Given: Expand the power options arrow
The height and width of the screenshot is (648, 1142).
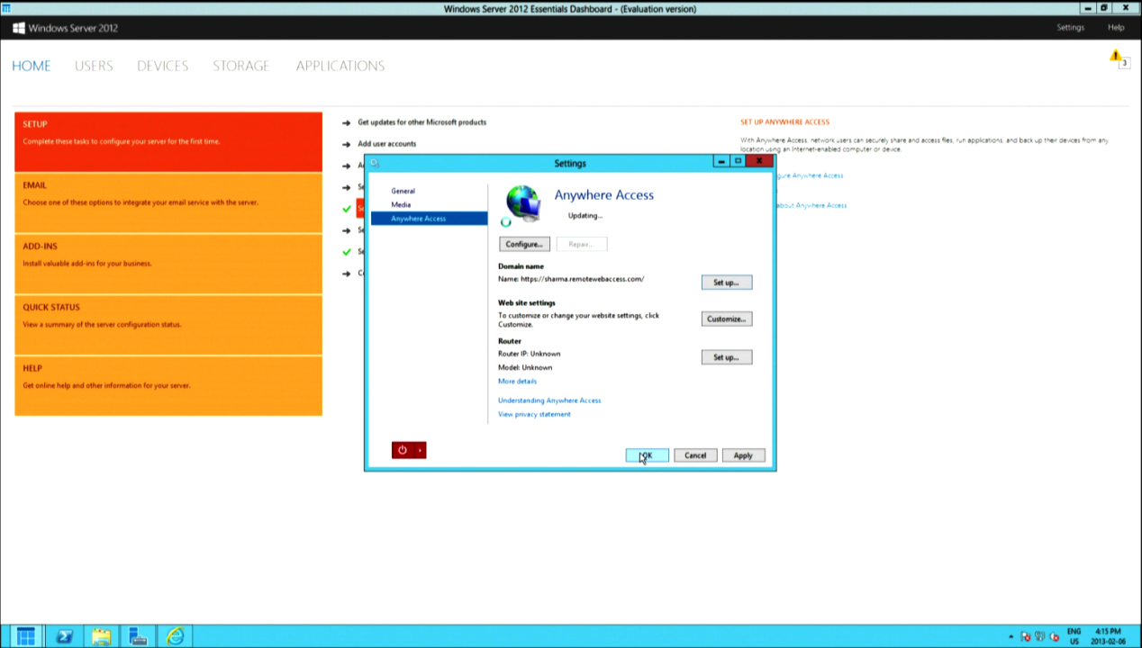Looking at the screenshot, I should pyautogui.click(x=420, y=450).
